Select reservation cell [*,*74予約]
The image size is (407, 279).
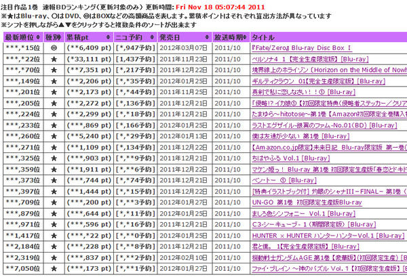click(135, 180)
